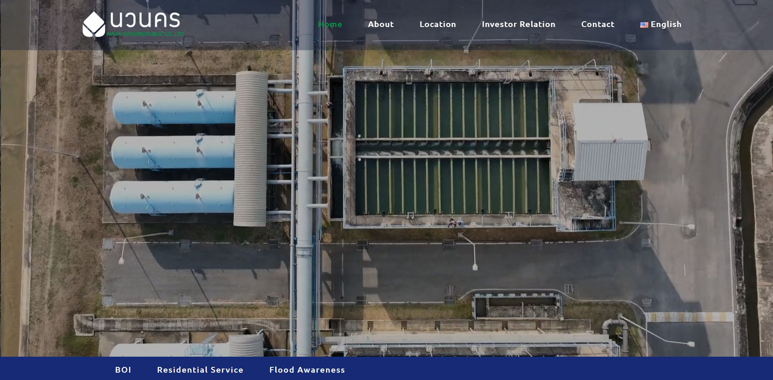The width and height of the screenshot is (773, 380).
Task: Click the corrugated cylinder beside the tanks
Action: pos(250,148)
